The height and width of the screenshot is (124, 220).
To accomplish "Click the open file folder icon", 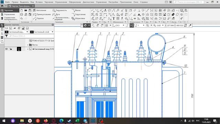I will point(26,10).
